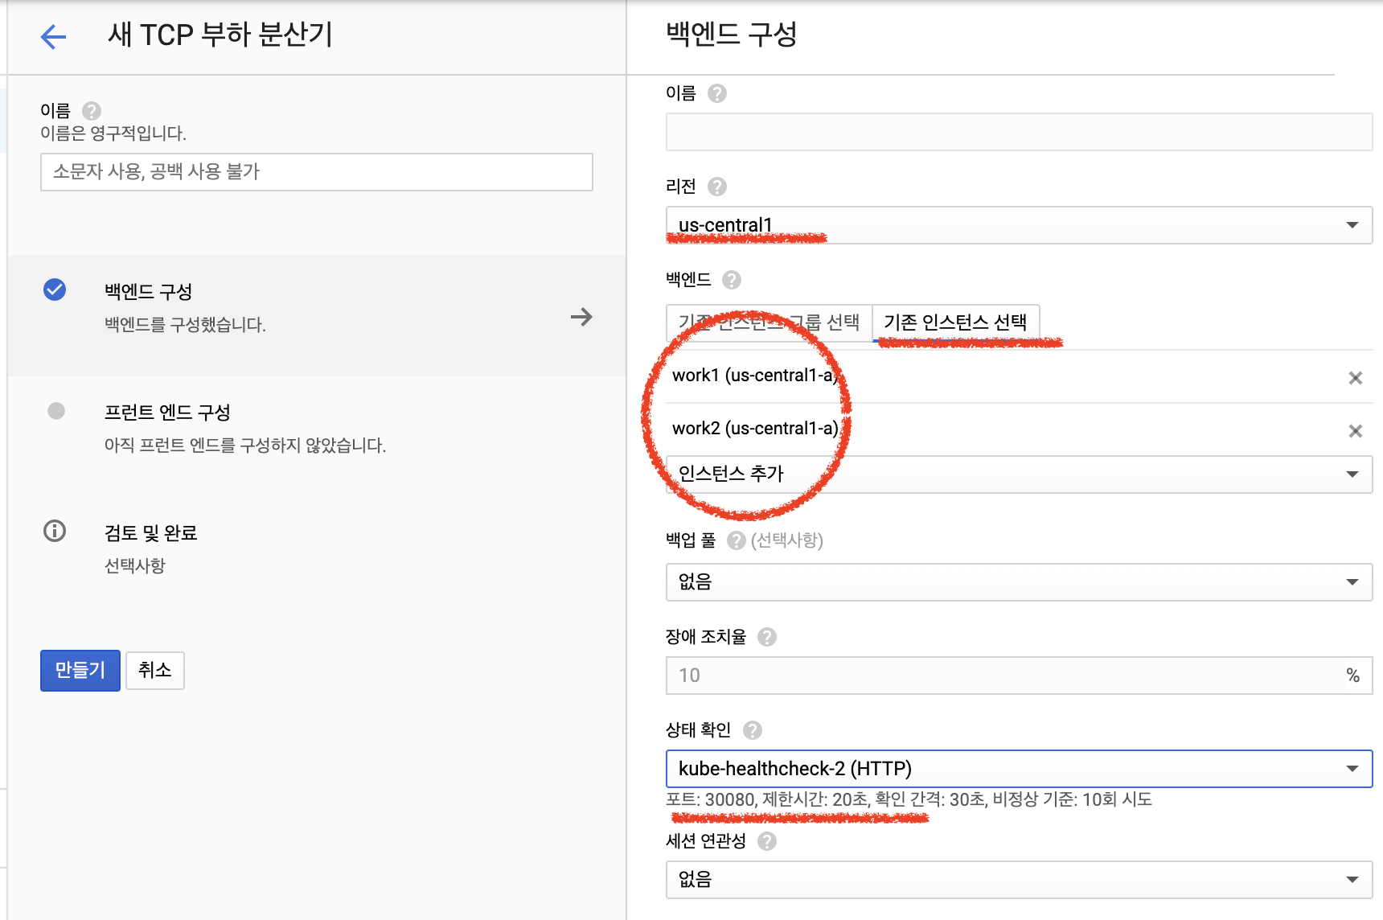Remove the work1 instance with X

tap(1356, 378)
